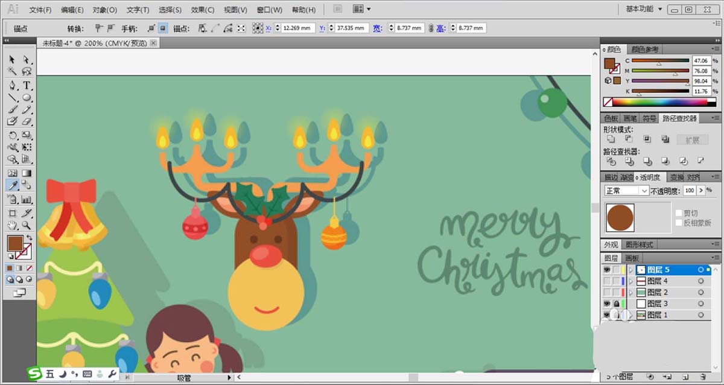Click the Cyan (C) slider track
The width and height of the screenshot is (724, 385).
tap(660, 61)
